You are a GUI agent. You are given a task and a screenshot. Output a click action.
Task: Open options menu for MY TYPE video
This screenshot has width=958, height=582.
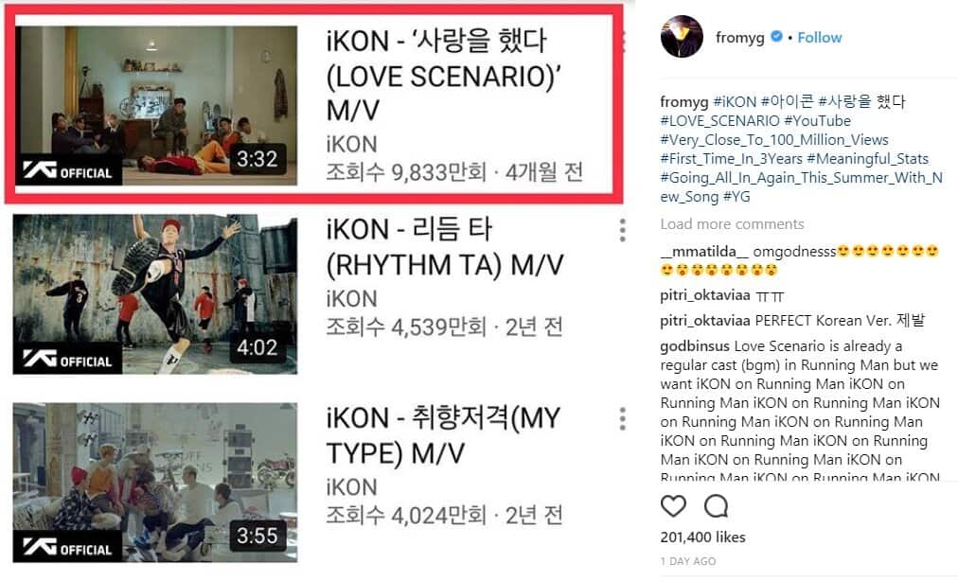[x=622, y=419]
